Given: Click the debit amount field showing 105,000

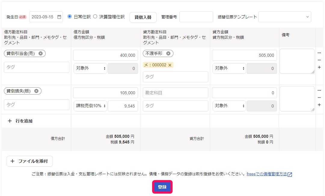Looking at the screenshot, I should coord(106,93).
